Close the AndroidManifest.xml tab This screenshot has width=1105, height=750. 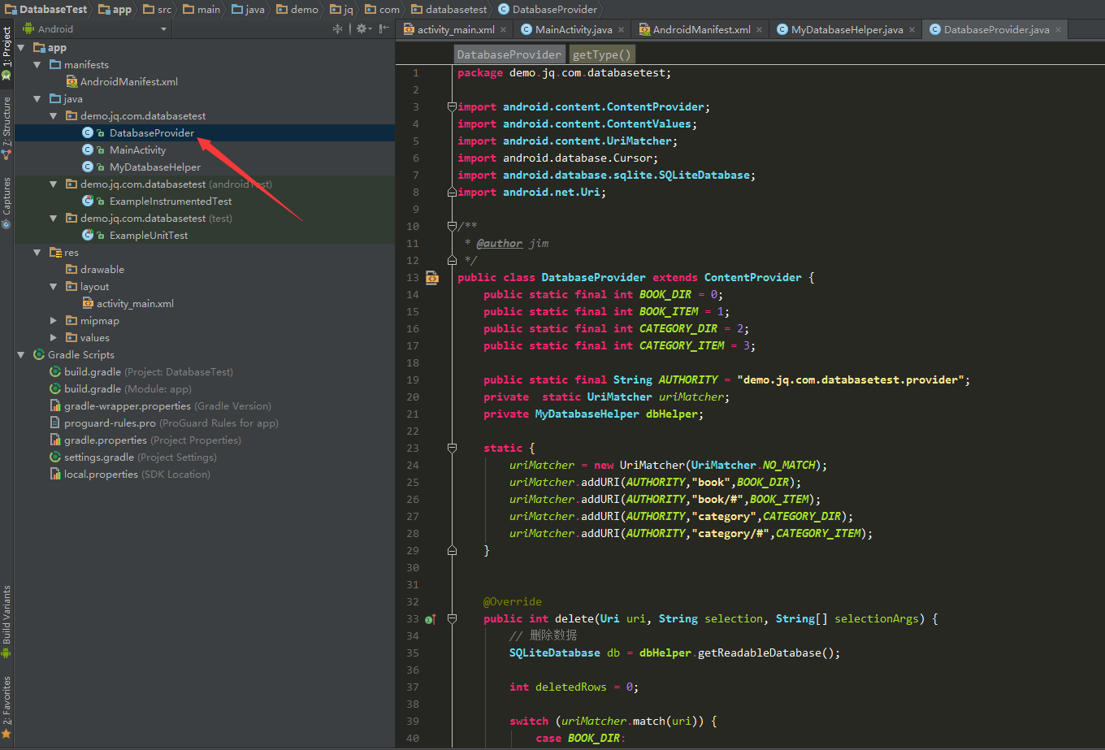(760, 30)
